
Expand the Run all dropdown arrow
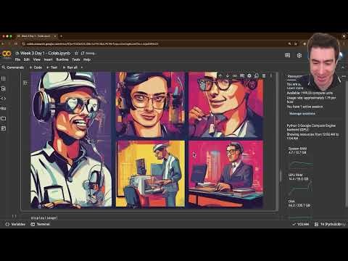coord(82,67)
